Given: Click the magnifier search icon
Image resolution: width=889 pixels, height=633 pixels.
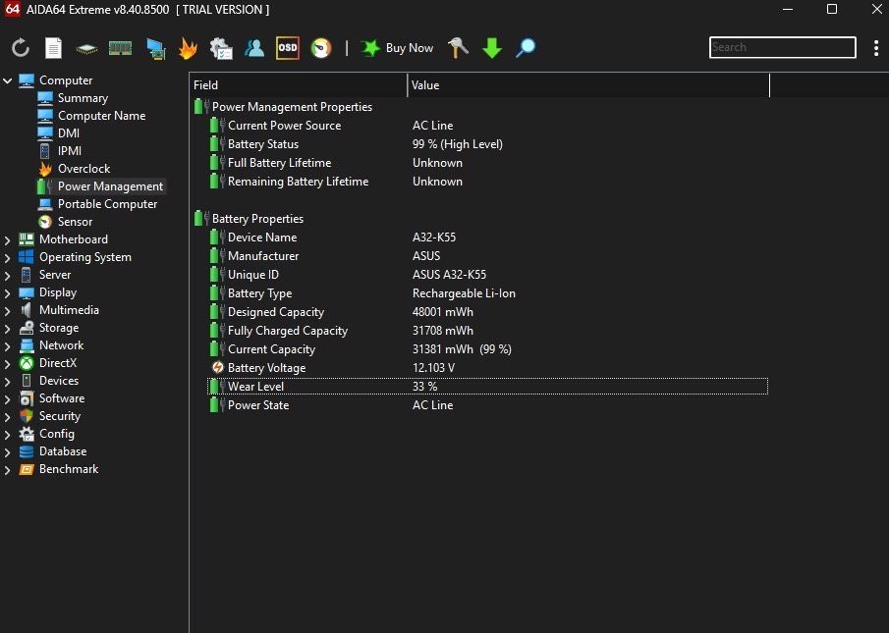Looking at the screenshot, I should (x=526, y=48).
